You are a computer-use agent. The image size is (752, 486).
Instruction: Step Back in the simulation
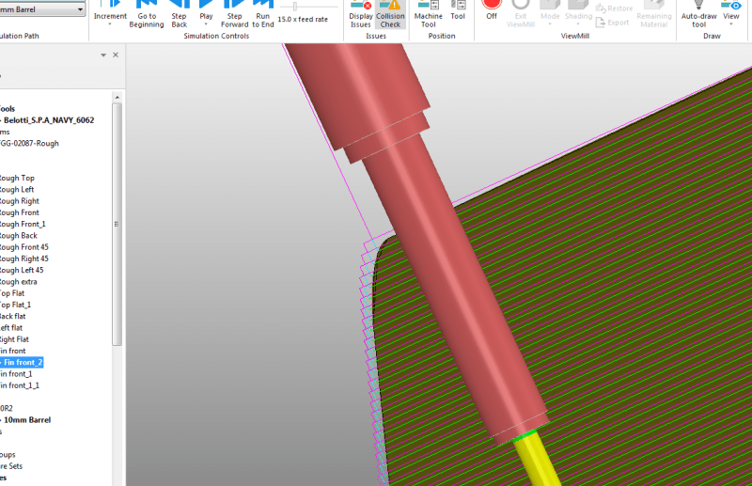[179, 14]
